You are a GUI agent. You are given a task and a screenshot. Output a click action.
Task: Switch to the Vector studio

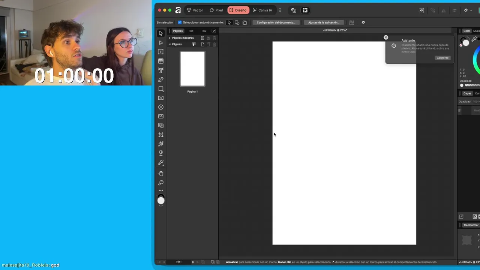coord(195,10)
